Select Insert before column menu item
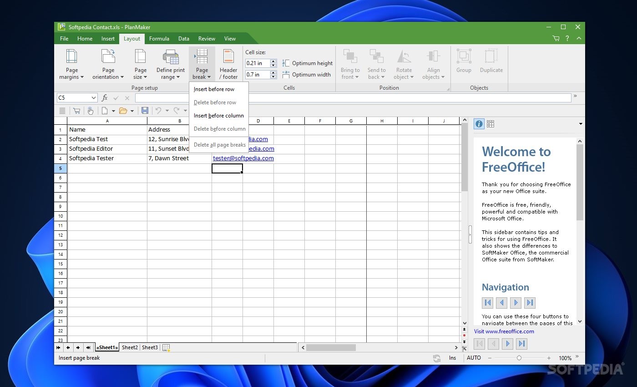This screenshot has height=387, width=637. tap(219, 116)
